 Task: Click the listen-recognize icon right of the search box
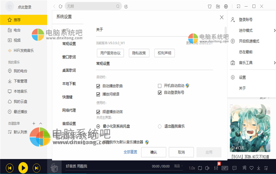[x=126, y=7]
